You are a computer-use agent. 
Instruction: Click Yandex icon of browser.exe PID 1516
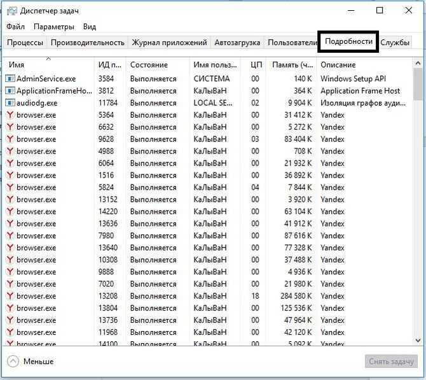pyautogui.click(x=10, y=175)
